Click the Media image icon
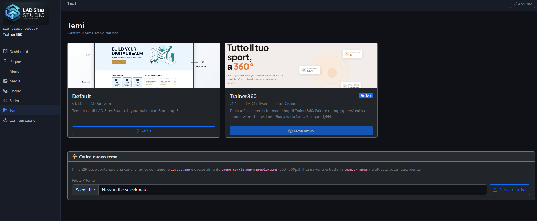The image size is (537, 221). pos(5,81)
